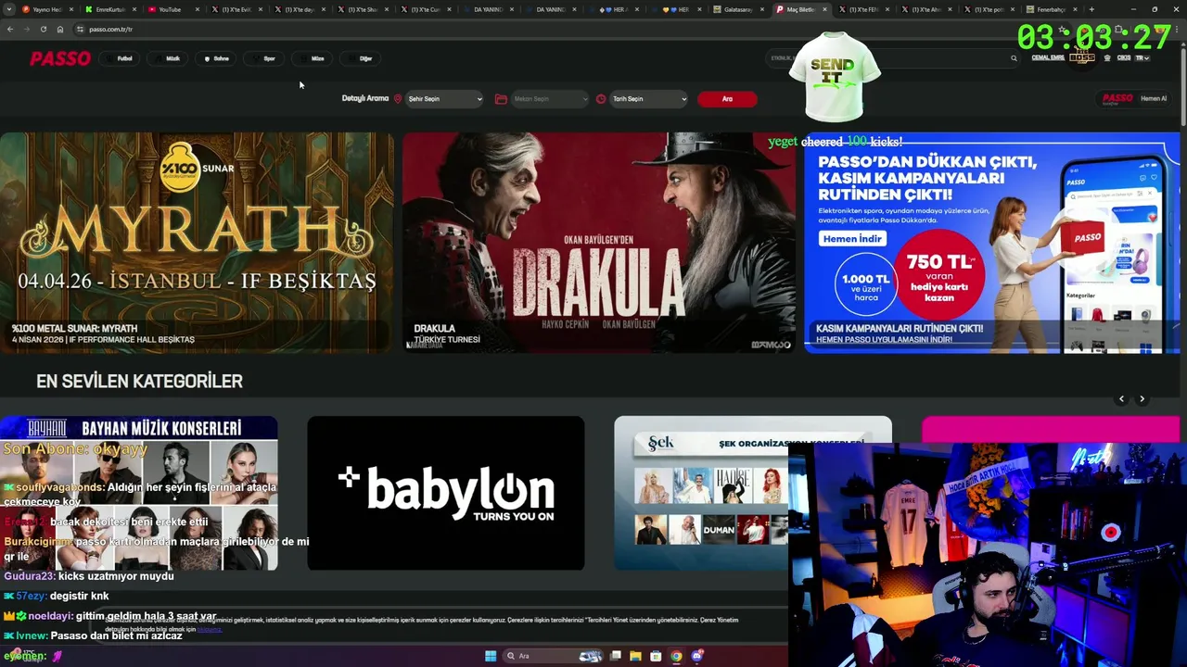Click the Passo Hemen Al button

(x=1134, y=99)
